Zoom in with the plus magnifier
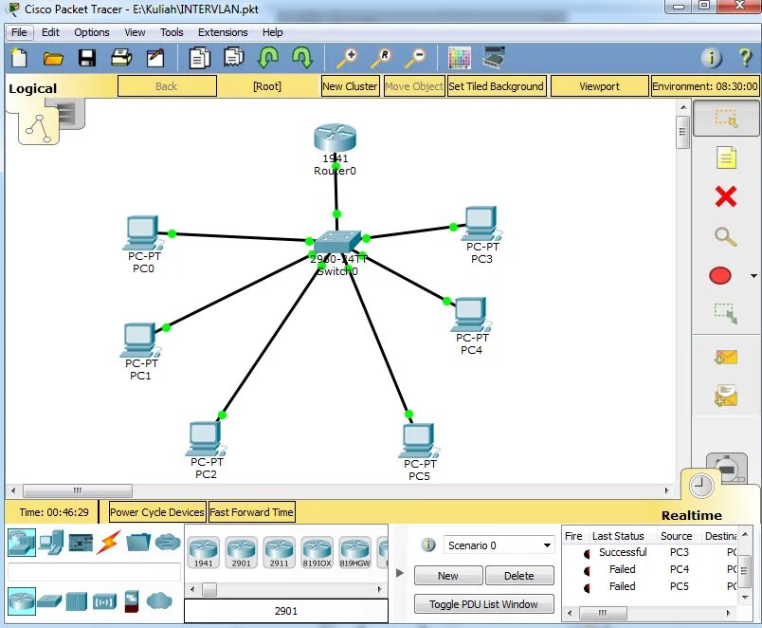This screenshot has height=628, width=762. (348, 58)
